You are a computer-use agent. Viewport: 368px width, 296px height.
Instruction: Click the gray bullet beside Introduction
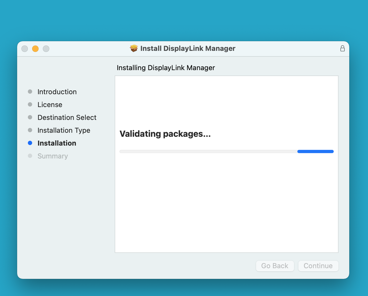click(x=30, y=91)
